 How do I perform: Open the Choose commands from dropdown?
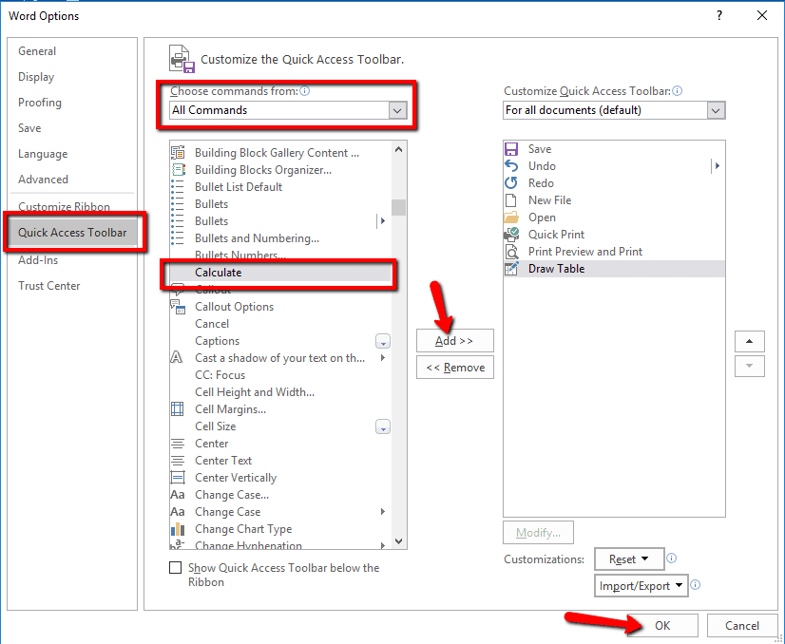[x=288, y=110]
